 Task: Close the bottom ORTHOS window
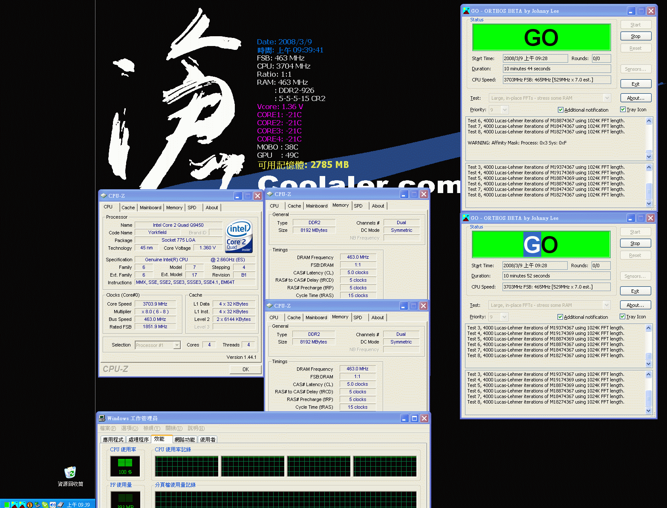pos(651,218)
